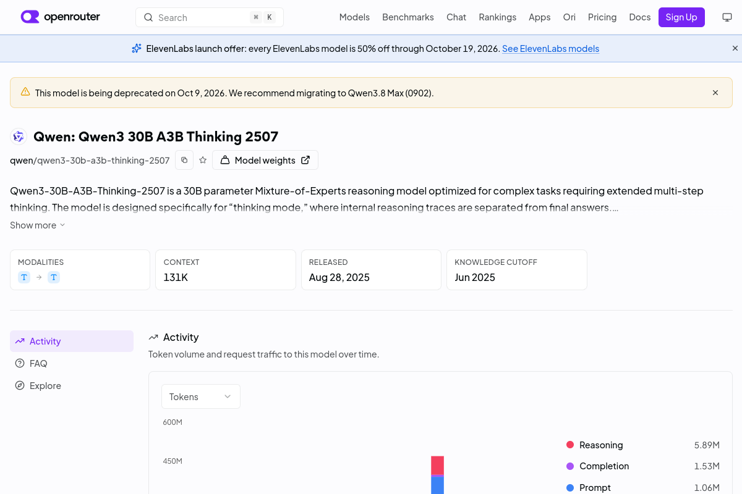This screenshot has width=742, height=494.
Task: Open Rankings in top navigation
Action: [x=498, y=17]
